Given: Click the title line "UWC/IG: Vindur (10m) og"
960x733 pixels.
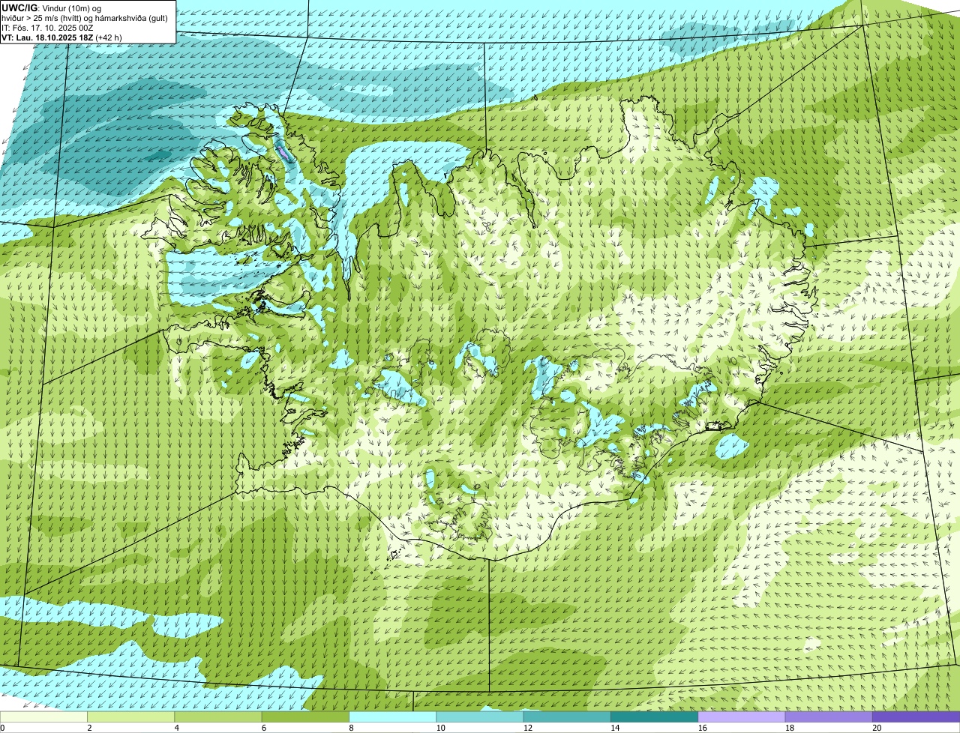Looking at the screenshot, I should coord(51,7).
